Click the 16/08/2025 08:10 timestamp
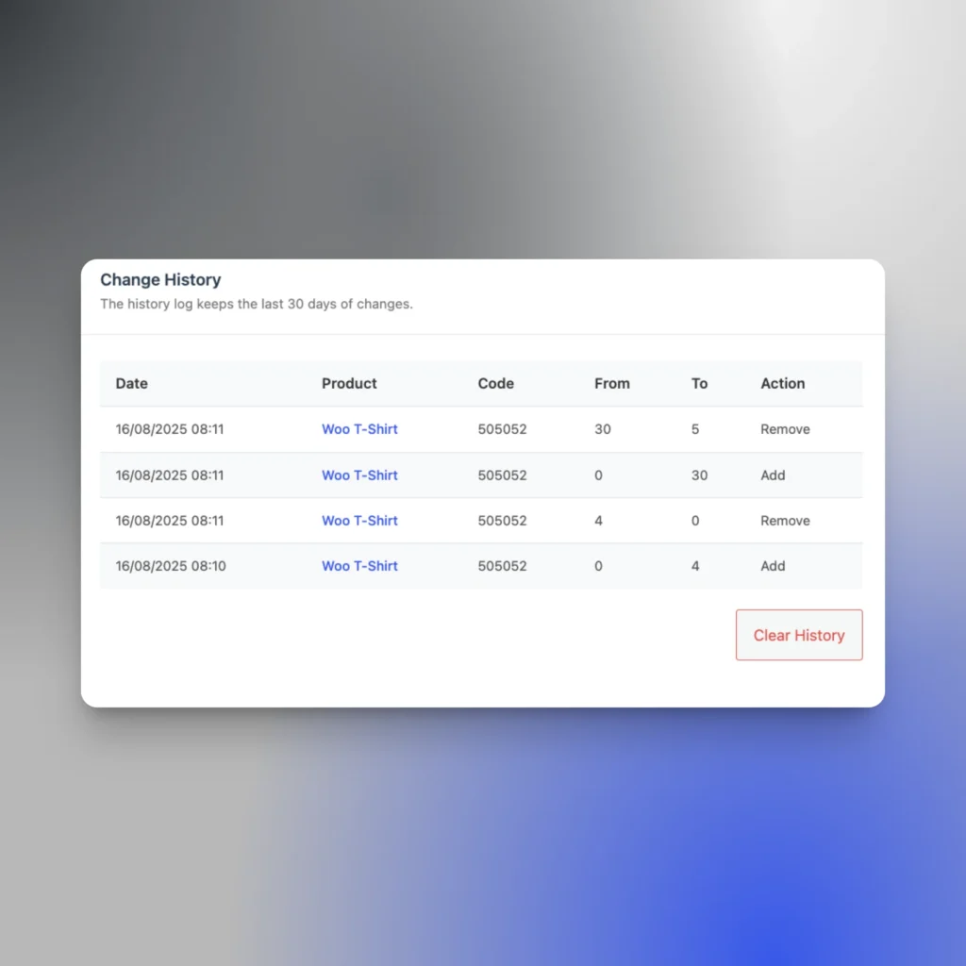Viewport: 966px width, 966px height. coord(170,566)
